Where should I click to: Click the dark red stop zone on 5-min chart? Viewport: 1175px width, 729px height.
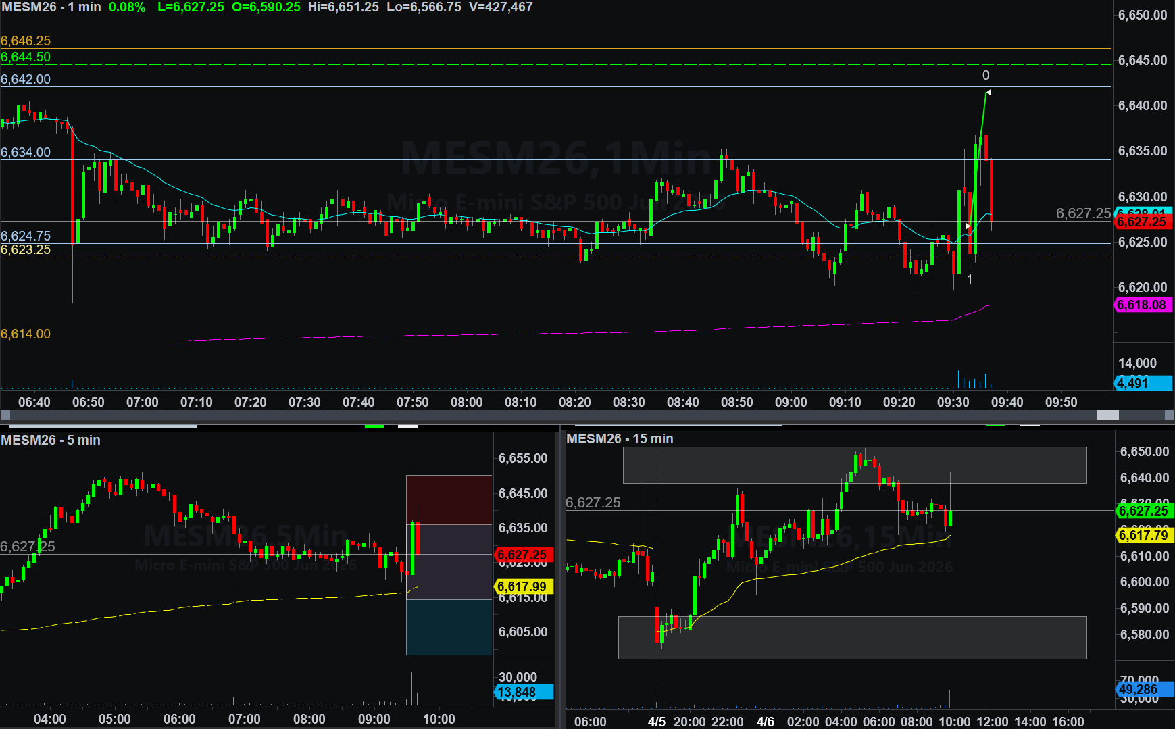pyautogui.click(x=449, y=499)
